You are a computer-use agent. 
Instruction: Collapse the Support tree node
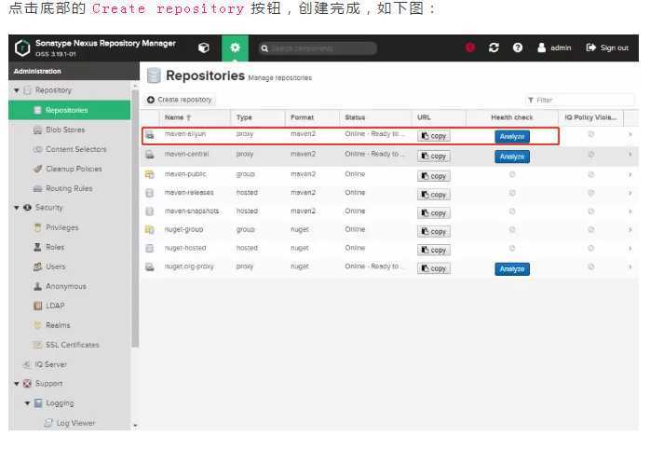(x=17, y=384)
